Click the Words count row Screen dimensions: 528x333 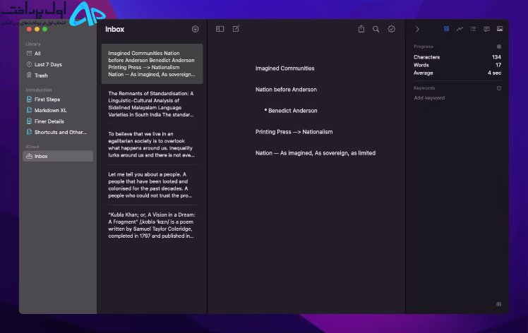click(x=457, y=65)
